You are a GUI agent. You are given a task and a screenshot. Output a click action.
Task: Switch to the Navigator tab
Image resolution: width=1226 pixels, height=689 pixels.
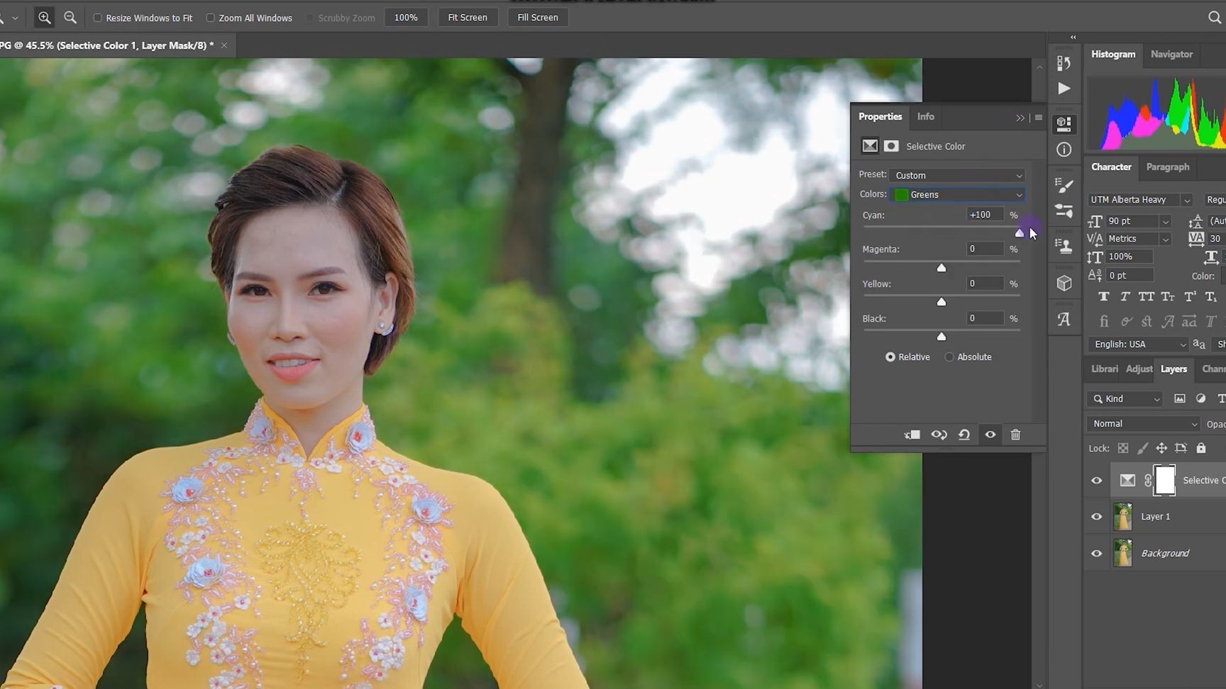1171,55
